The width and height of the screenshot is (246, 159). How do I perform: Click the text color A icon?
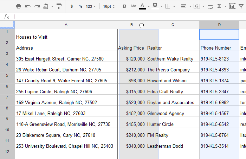[142, 6]
